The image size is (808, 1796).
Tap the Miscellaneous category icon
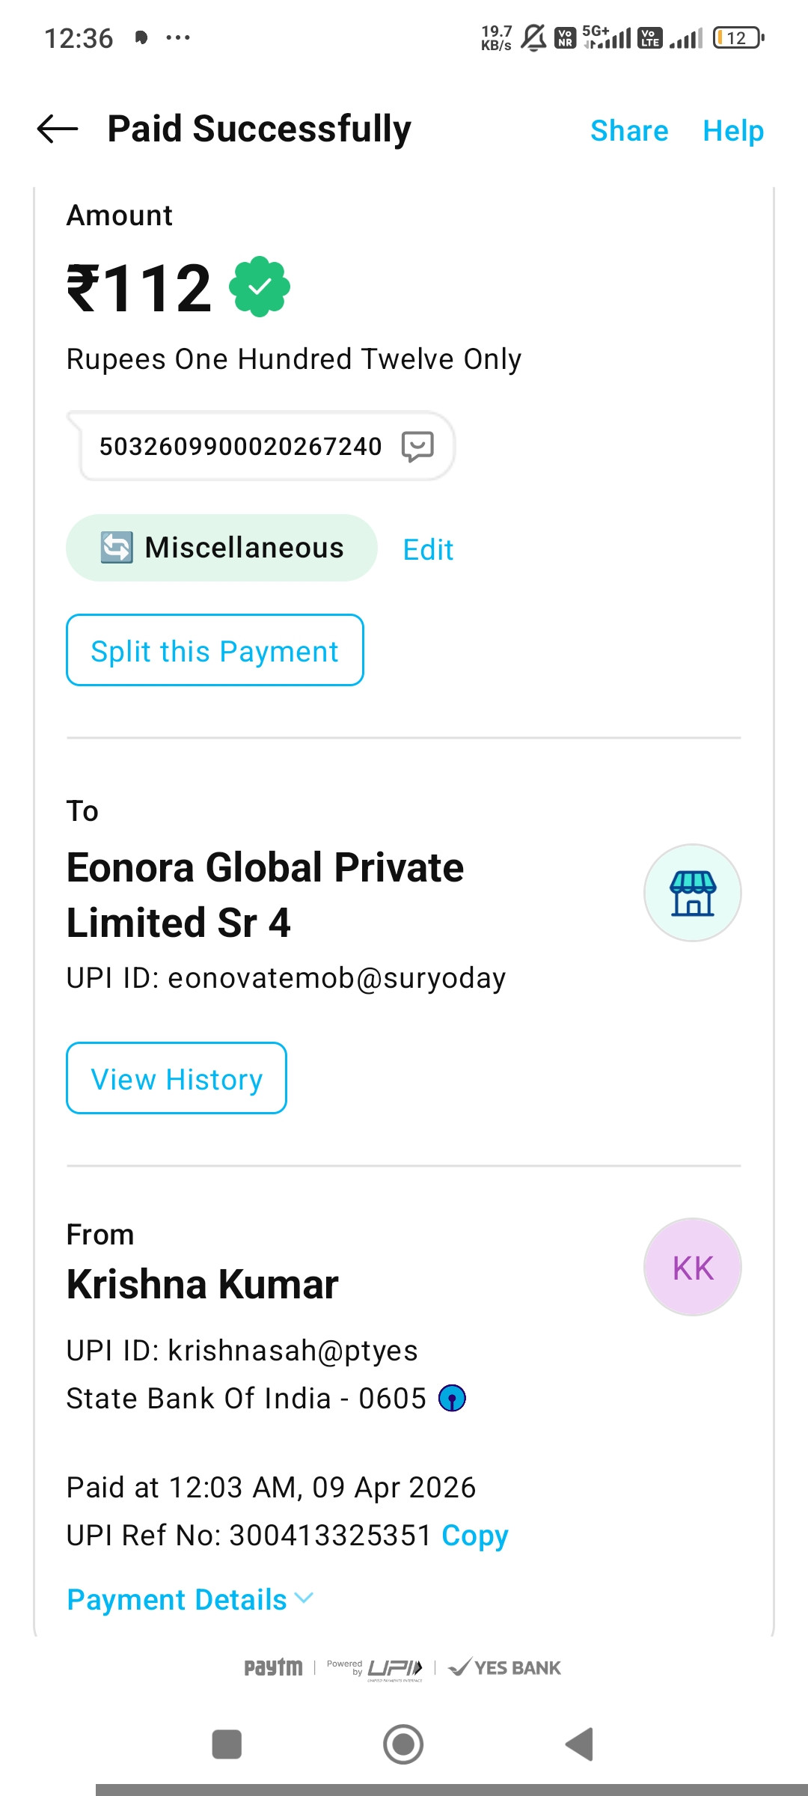(117, 548)
